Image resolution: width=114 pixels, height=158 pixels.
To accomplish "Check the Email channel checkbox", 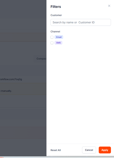I will click(x=52, y=37).
